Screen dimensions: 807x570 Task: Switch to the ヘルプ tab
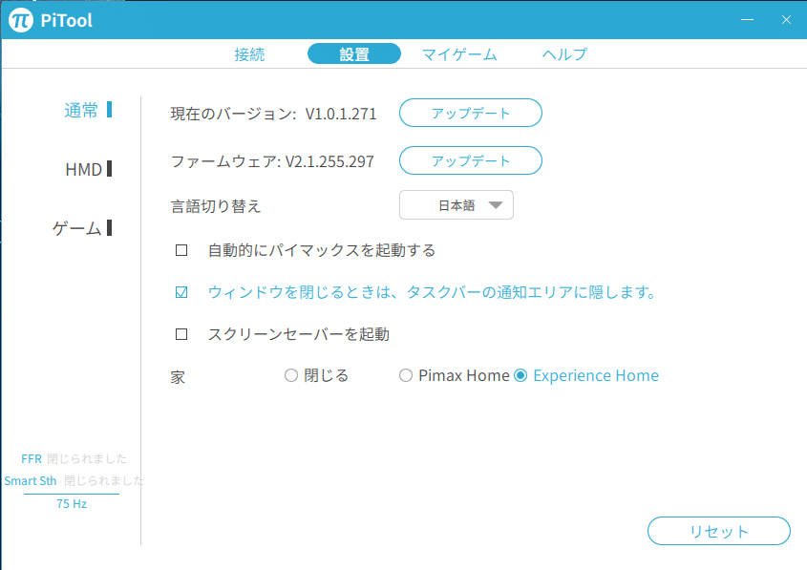tap(563, 54)
